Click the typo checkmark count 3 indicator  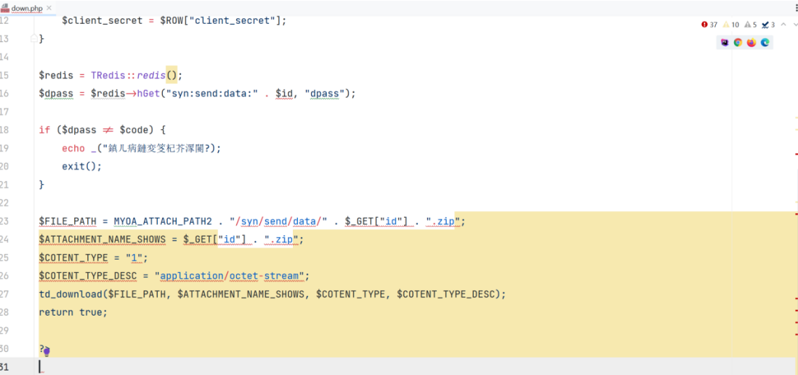click(768, 25)
